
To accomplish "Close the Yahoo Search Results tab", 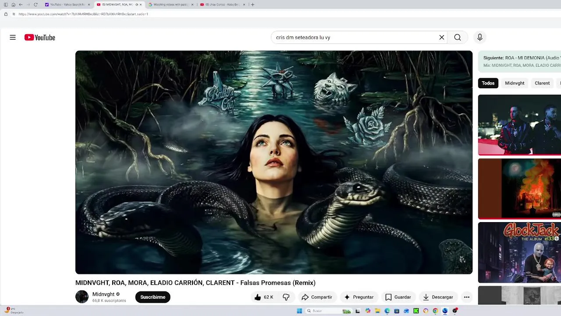I will click(x=89, y=4).
